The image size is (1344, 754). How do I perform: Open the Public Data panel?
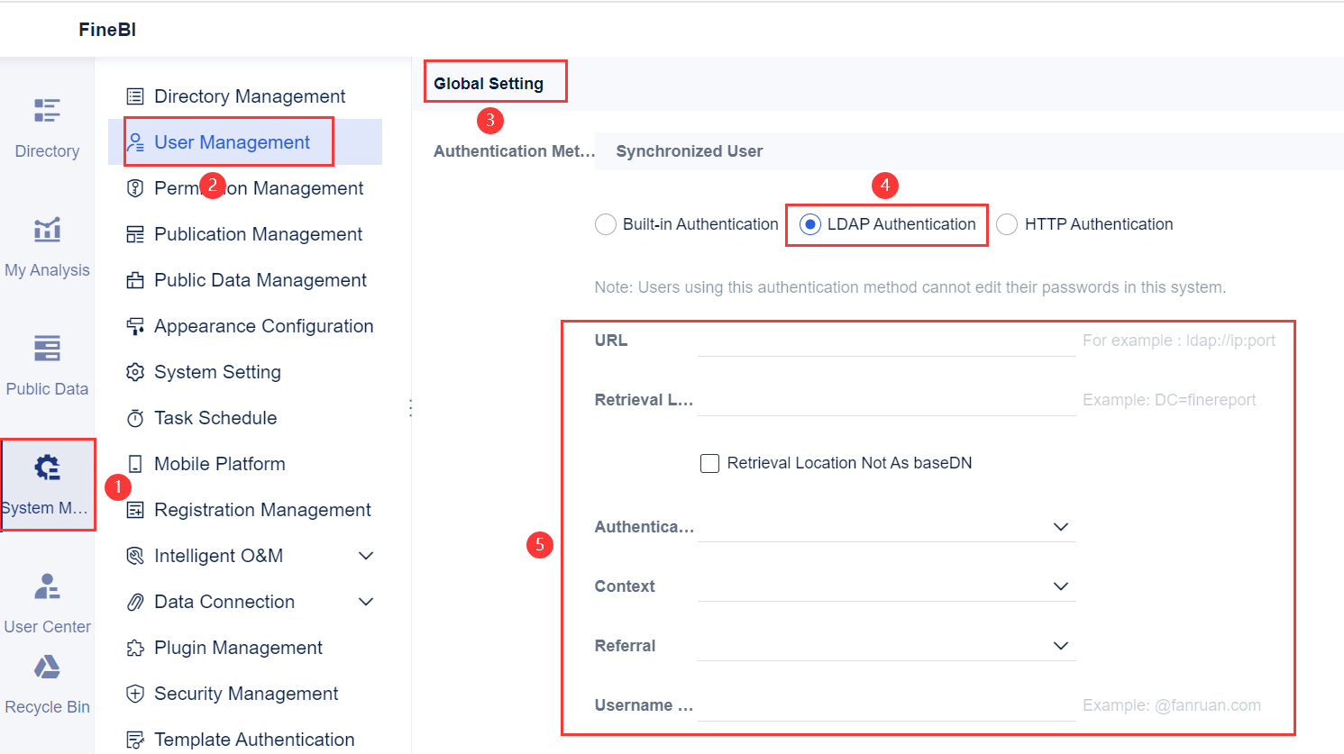(46, 360)
